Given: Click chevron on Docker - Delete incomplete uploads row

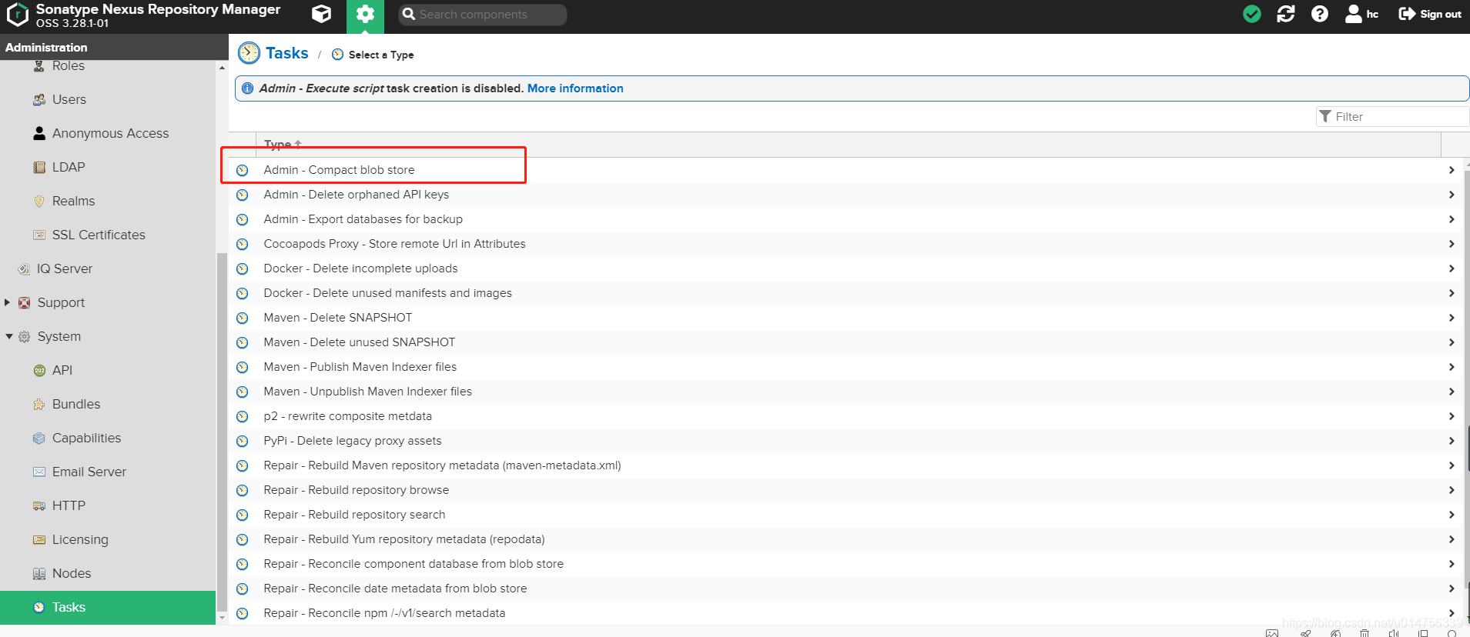Looking at the screenshot, I should pos(1452,268).
